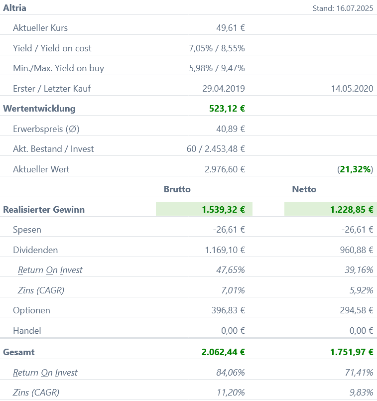377x401 pixels.
Task: Select the Netto Spesen value -26,61 €
Action: (x=357, y=230)
